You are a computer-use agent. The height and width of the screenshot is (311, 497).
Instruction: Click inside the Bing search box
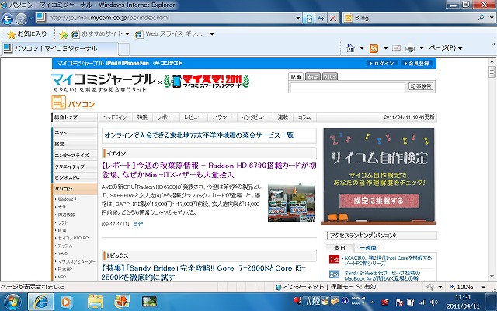click(x=412, y=18)
